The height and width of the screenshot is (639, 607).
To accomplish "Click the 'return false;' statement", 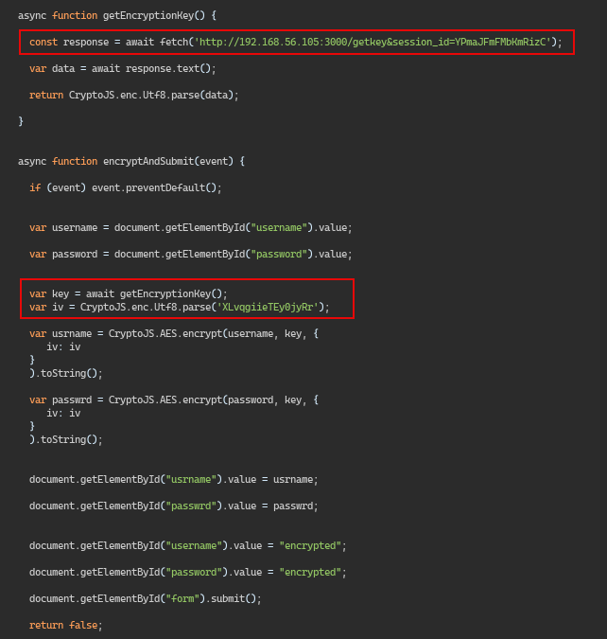I will tap(66, 625).
